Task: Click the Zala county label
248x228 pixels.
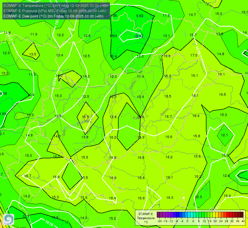Action: coord(64,133)
